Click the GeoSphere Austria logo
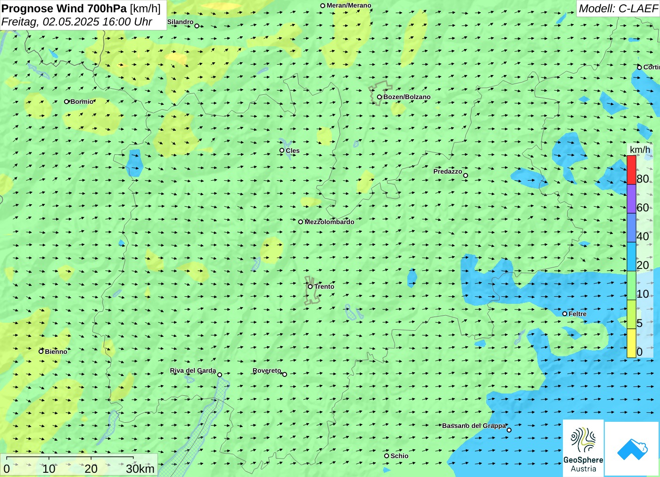The height and width of the screenshot is (477, 660). point(583,448)
